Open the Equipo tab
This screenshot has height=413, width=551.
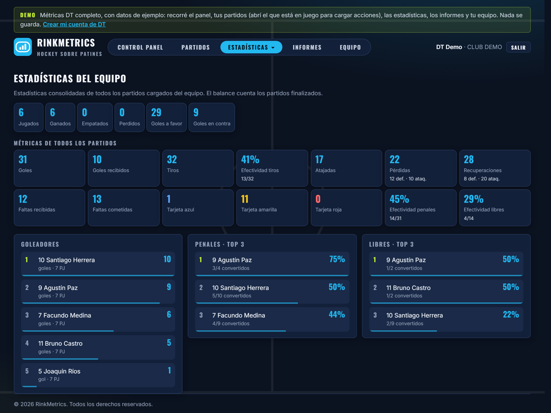point(350,47)
